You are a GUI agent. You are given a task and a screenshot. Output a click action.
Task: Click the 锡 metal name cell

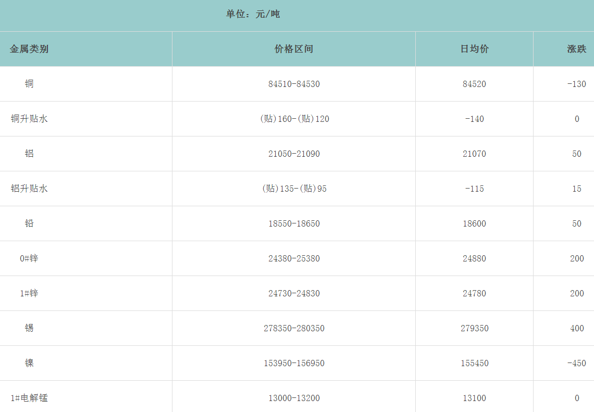pos(29,328)
